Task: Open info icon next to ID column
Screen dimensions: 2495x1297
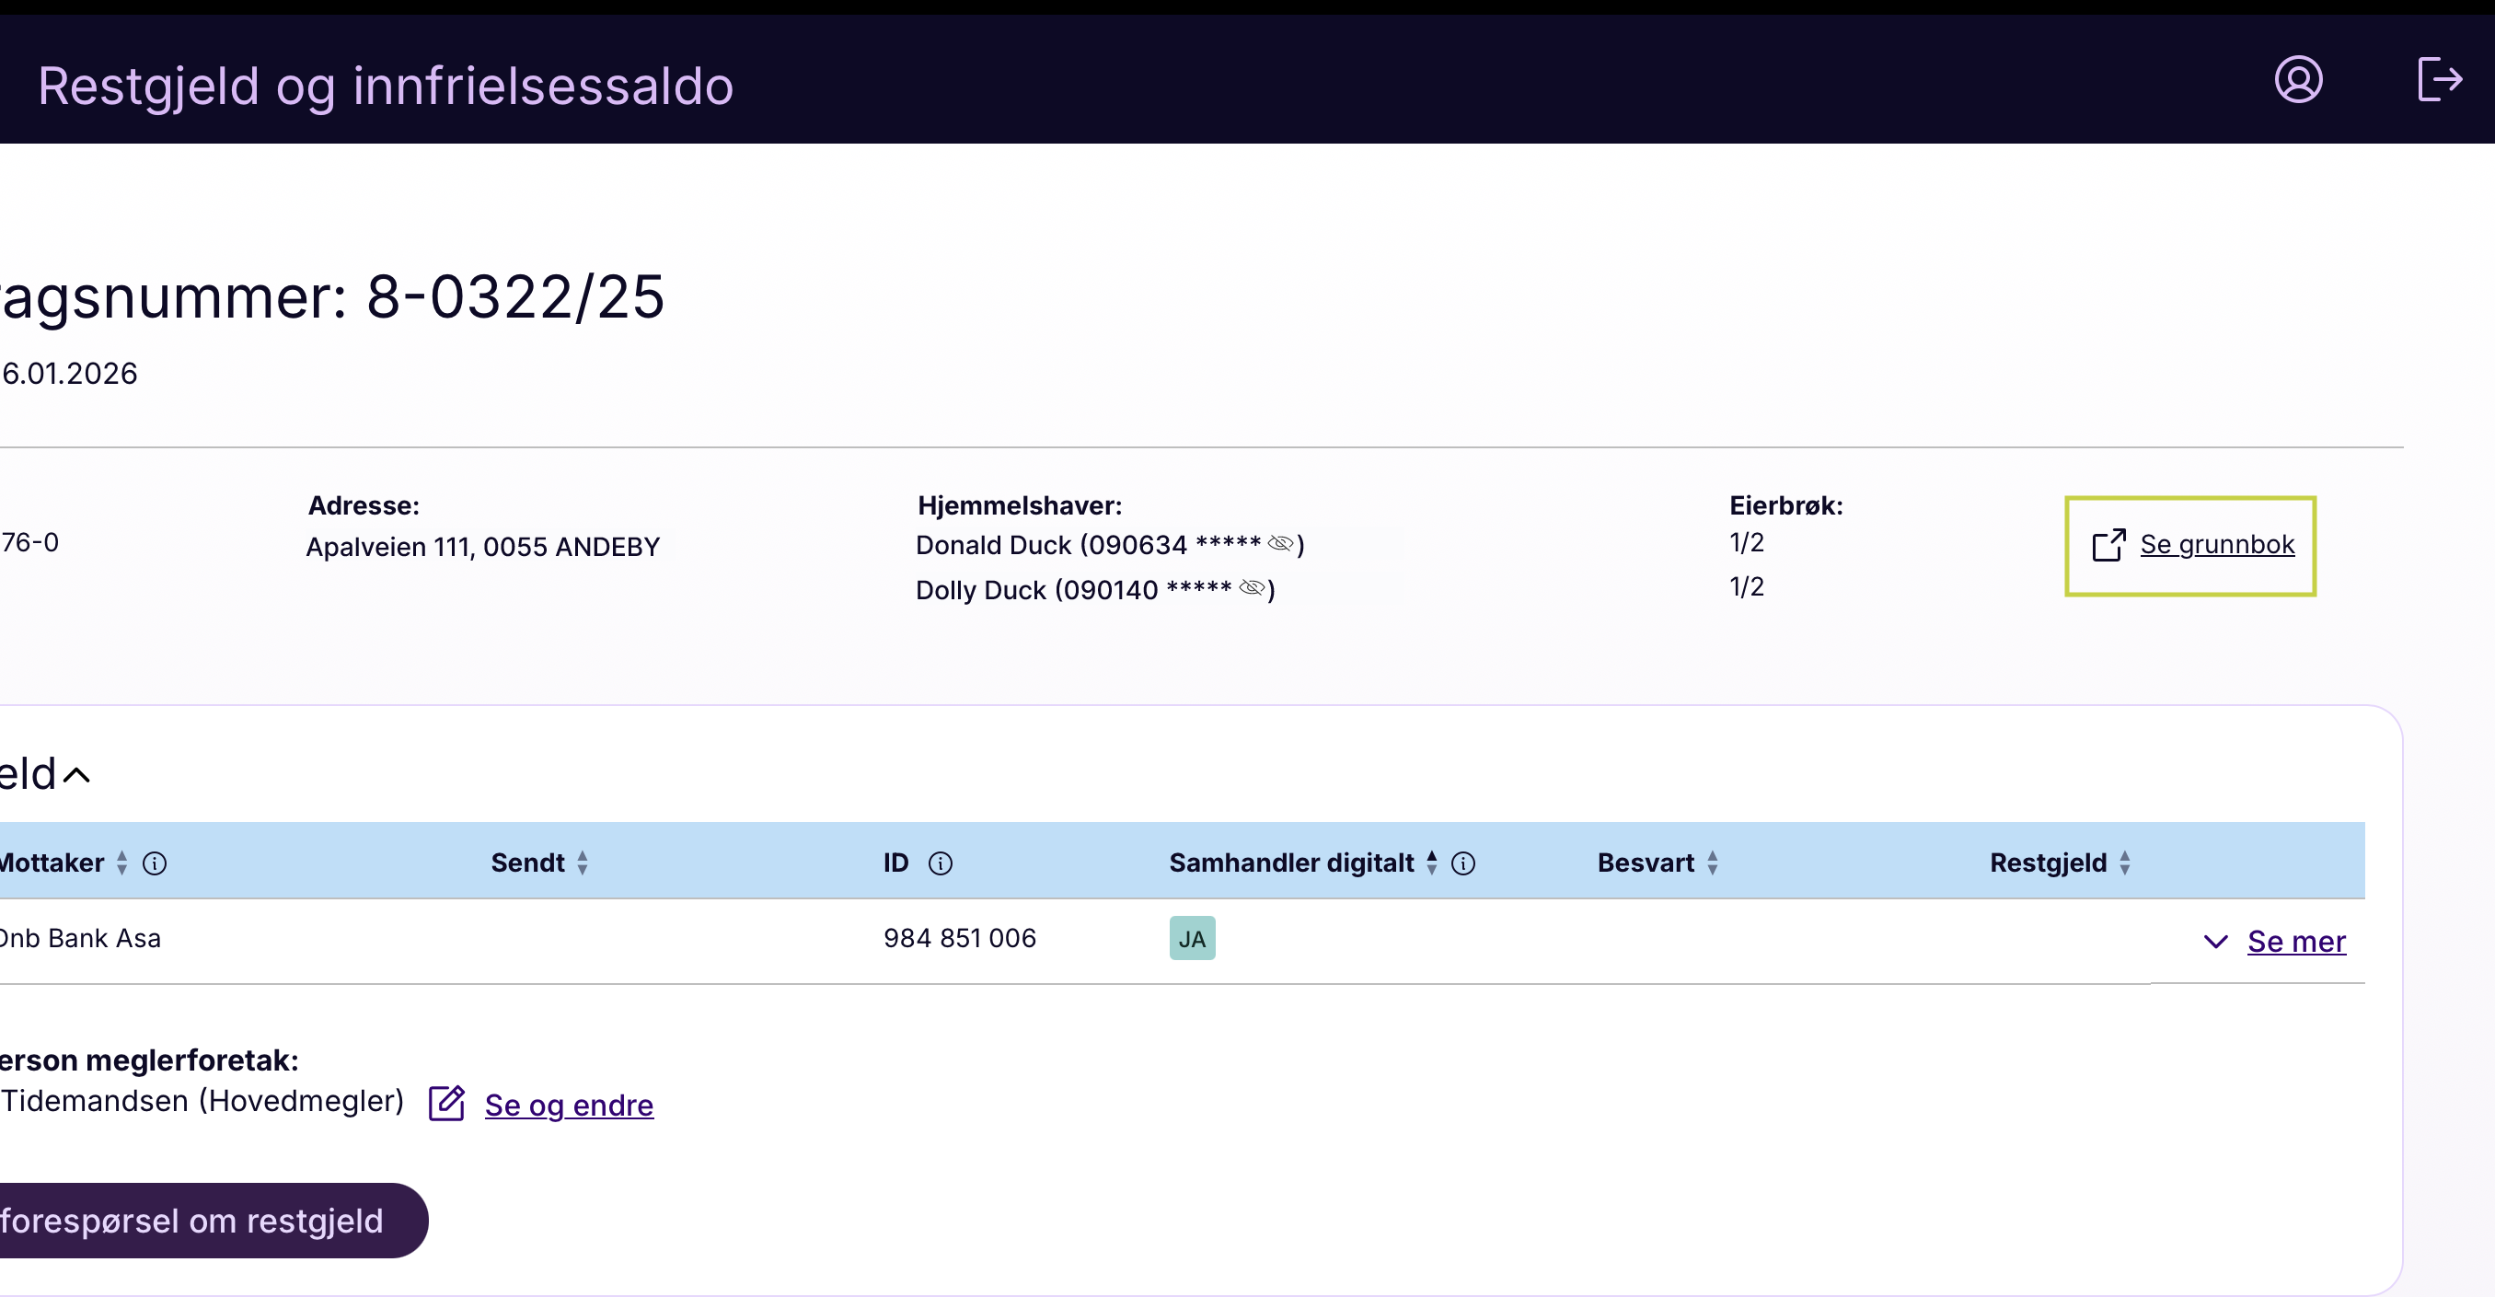Action: [940, 863]
